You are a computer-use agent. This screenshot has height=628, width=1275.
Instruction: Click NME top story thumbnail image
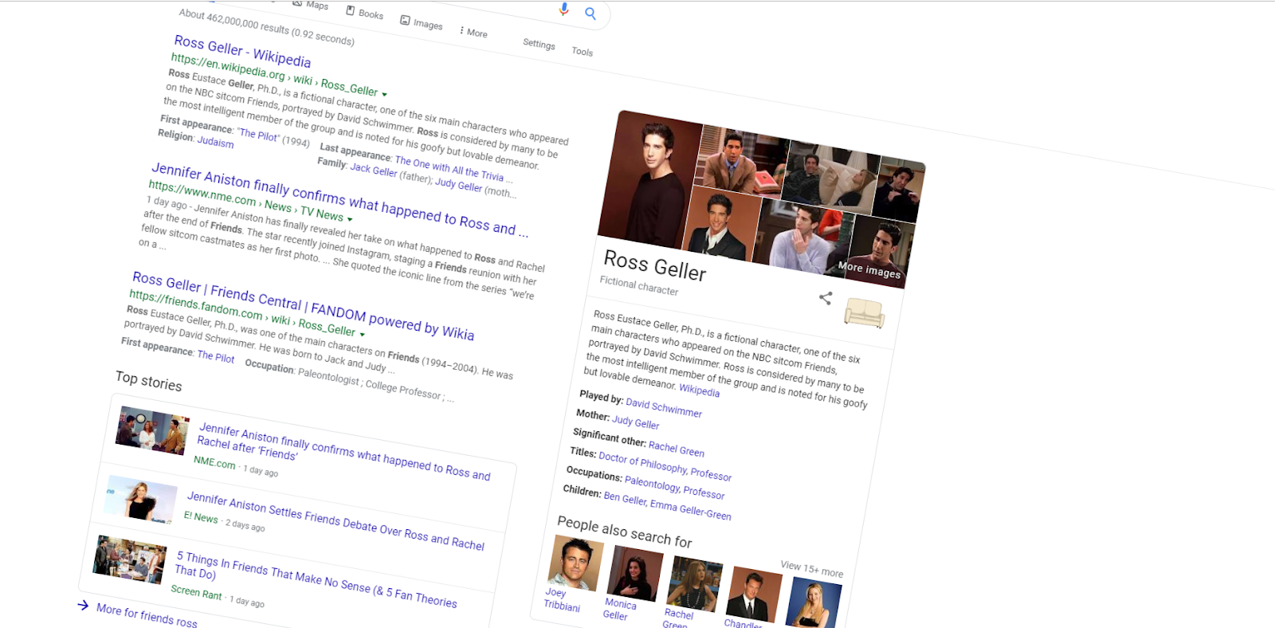(x=152, y=430)
